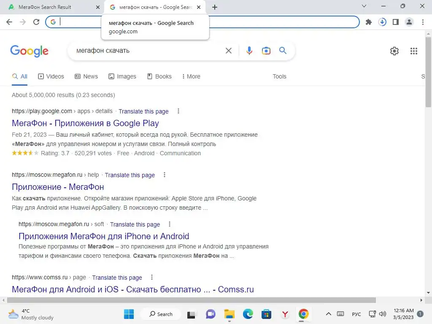Image resolution: width=432 pixels, height=324 pixels.
Task: Open Task View in the taskbar
Action: coord(191,314)
